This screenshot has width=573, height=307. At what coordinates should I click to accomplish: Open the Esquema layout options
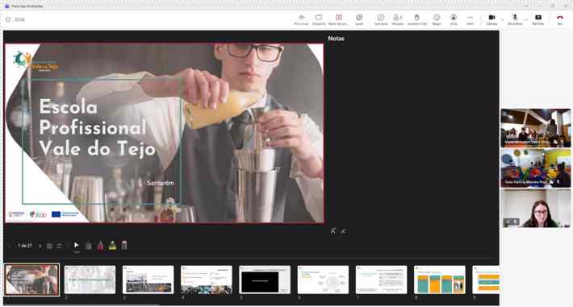click(x=319, y=19)
